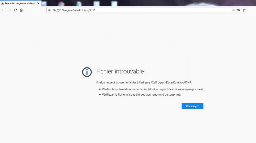Go forward using the forward arrow
The width and height of the screenshot is (256, 143).
9,10
